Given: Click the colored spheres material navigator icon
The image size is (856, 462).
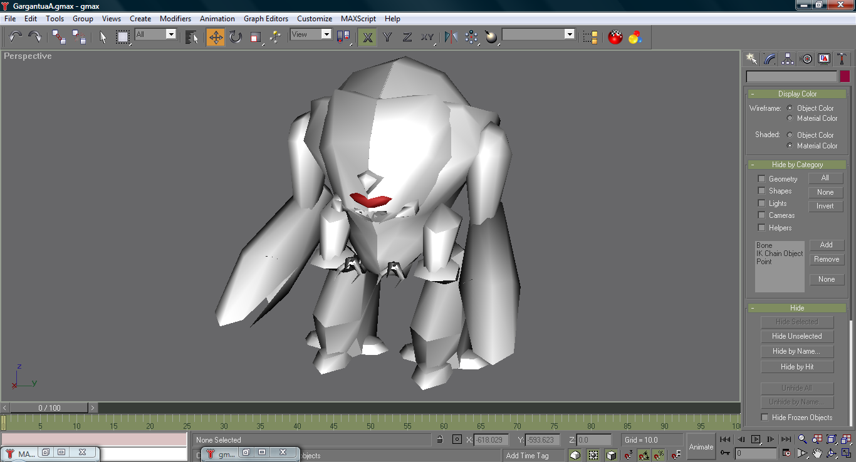Looking at the screenshot, I should click(x=635, y=37).
